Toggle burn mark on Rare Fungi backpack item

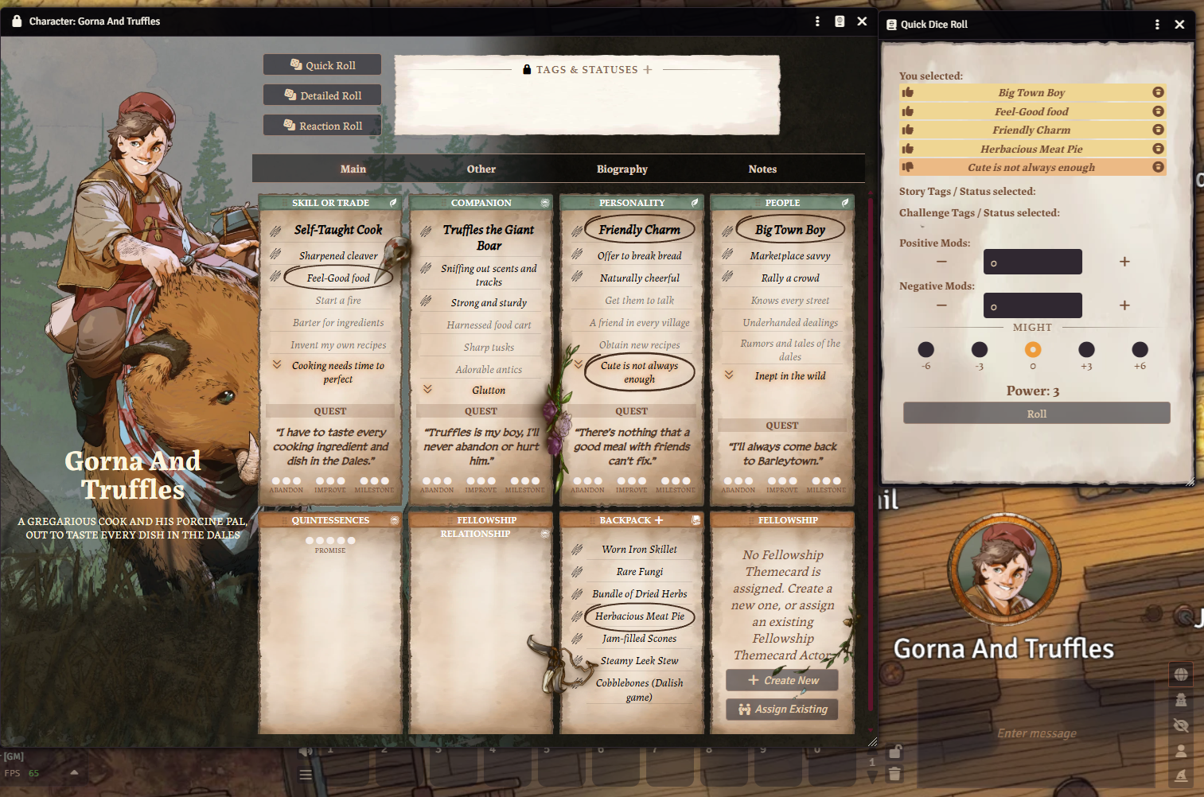pos(577,571)
